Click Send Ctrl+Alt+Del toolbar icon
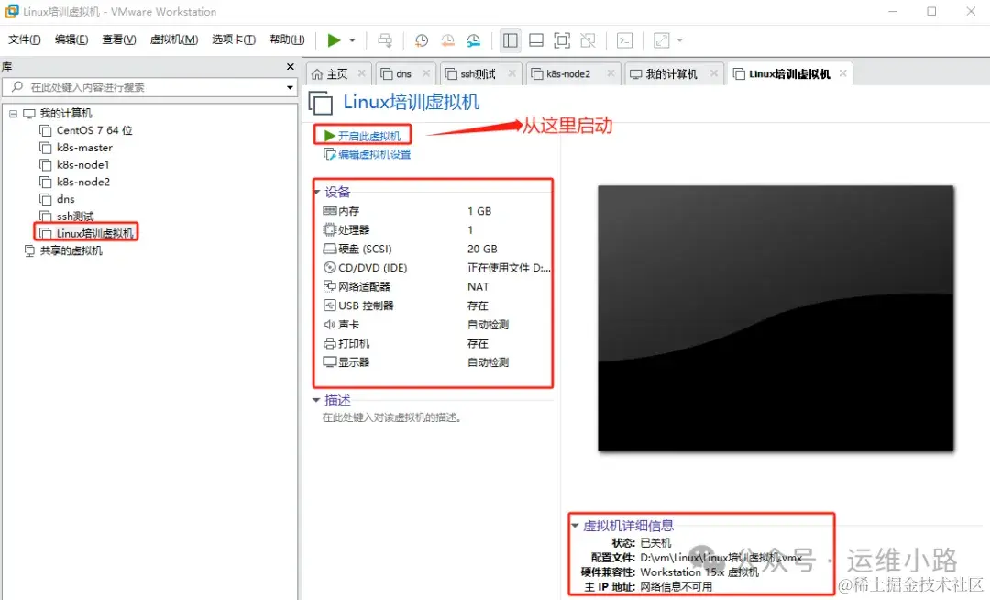This screenshot has width=990, height=600. (x=384, y=40)
